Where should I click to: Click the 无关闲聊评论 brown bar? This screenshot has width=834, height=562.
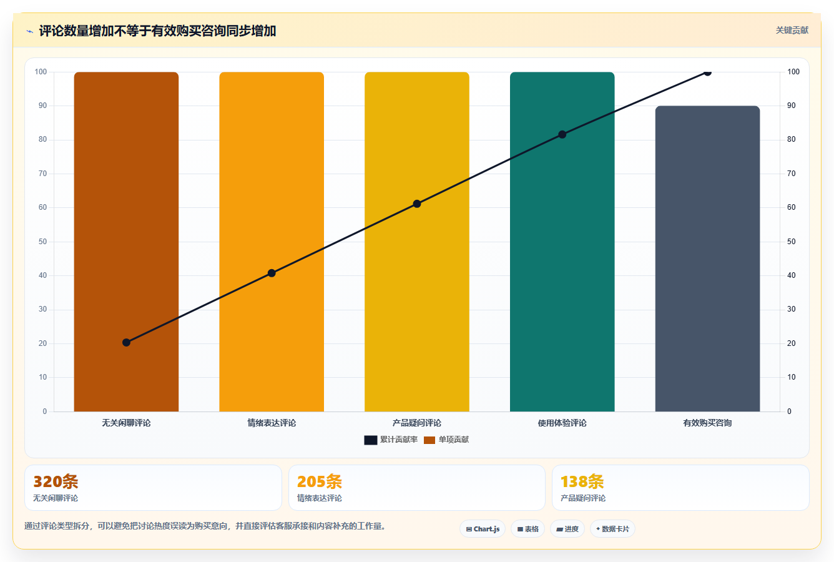coord(126,242)
